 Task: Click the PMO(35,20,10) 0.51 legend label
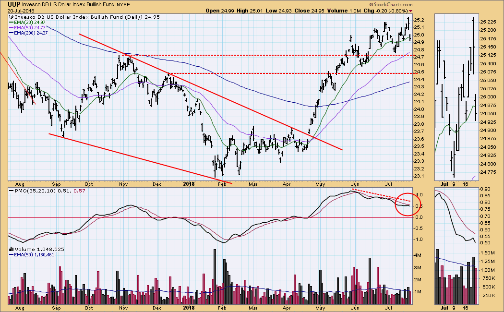point(42,191)
